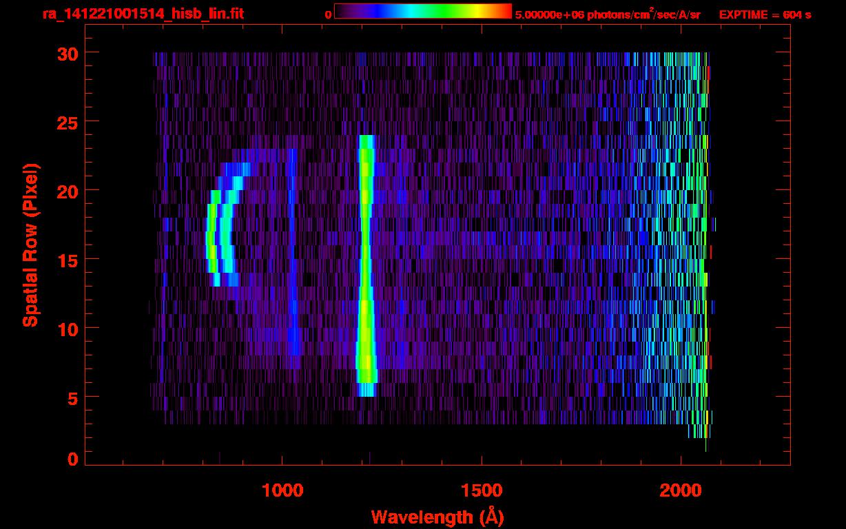Click the bright vertical emission line near 1216 Å
Image resolution: width=846 pixels, height=529 pixels.
(366, 266)
